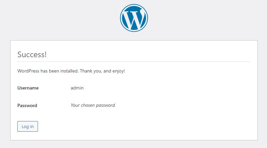Click the italic word "password." beside the Password label
Image resolution: width=267 pixels, height=148 pixels.
tap(106, 105)
